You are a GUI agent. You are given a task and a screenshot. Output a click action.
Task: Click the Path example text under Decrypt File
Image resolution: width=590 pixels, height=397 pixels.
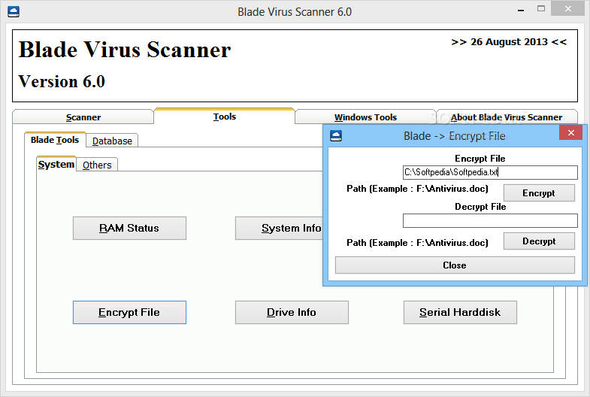pos(417,243)
